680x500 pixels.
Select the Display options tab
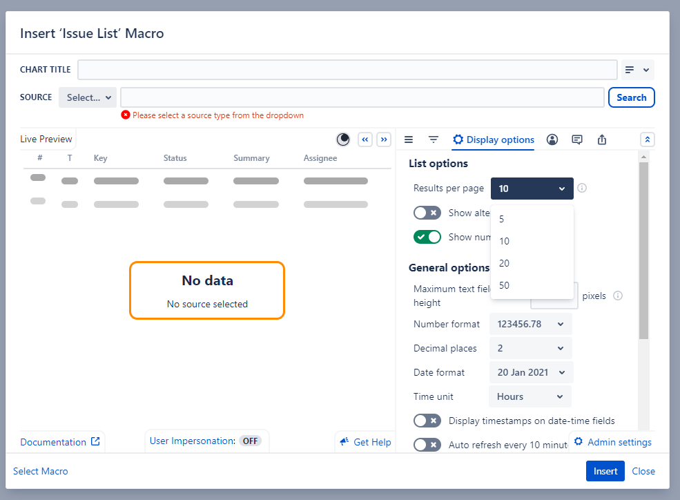(494, 140)
